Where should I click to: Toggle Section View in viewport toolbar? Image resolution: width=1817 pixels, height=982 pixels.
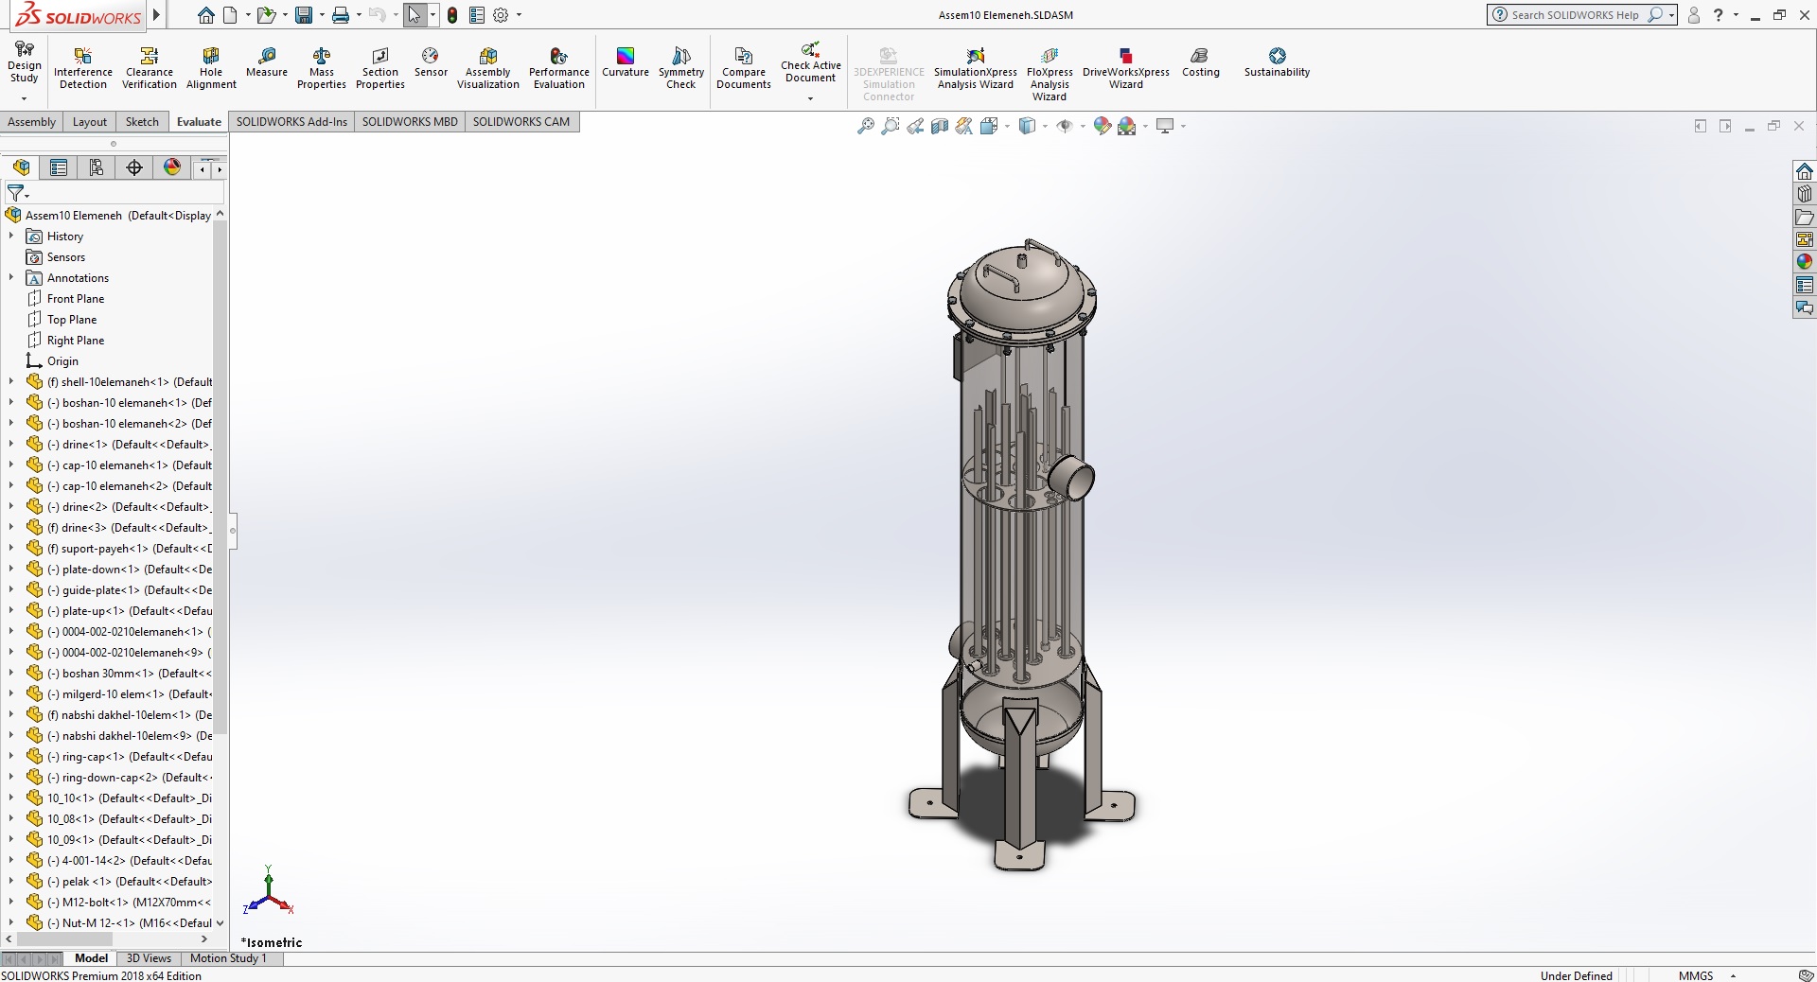point(940,126)
